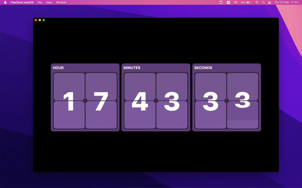
Task: Open the US input source menu
Action: click(228, 3)
